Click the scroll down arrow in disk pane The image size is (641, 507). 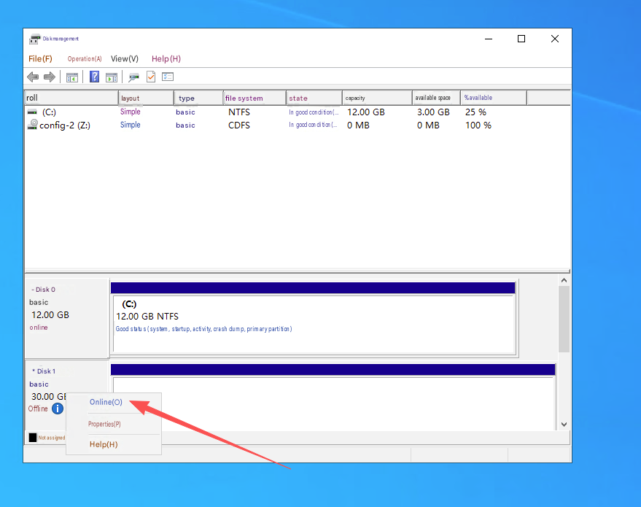click(x=564, y=425)
